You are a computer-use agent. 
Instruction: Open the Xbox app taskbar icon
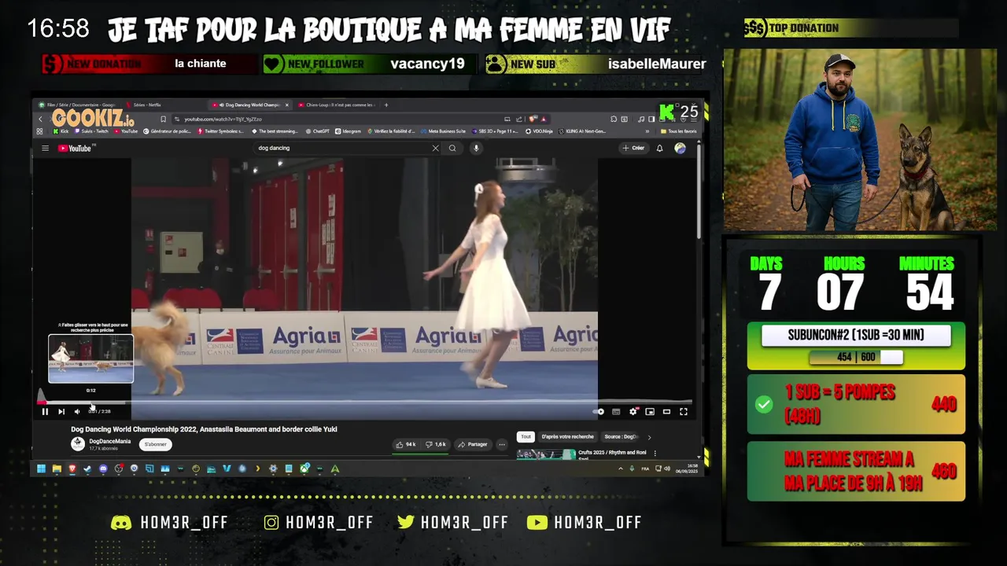pos(304,469)
